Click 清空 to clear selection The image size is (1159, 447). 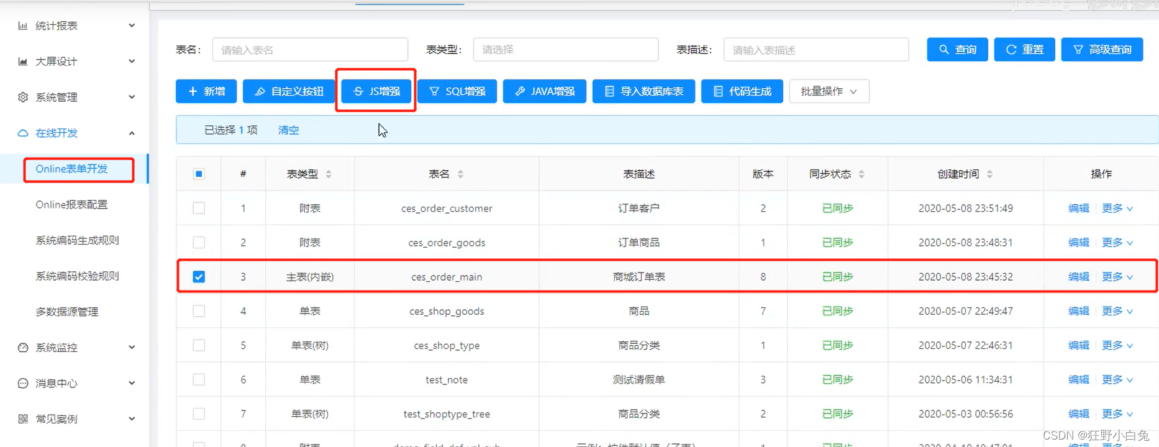(289, 130)
